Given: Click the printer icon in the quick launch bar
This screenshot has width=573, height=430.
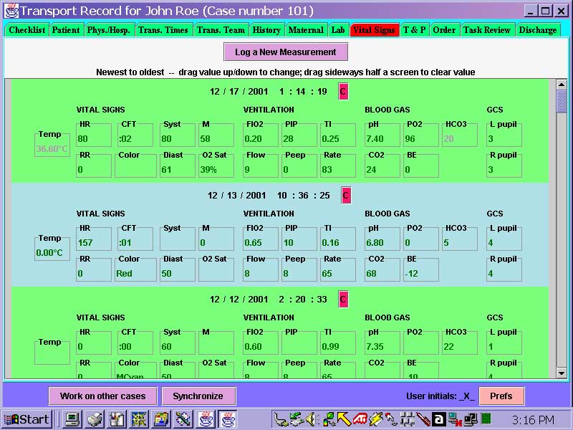Looking at the screenshot, I should pyautogui.click(x=94, y=419).
